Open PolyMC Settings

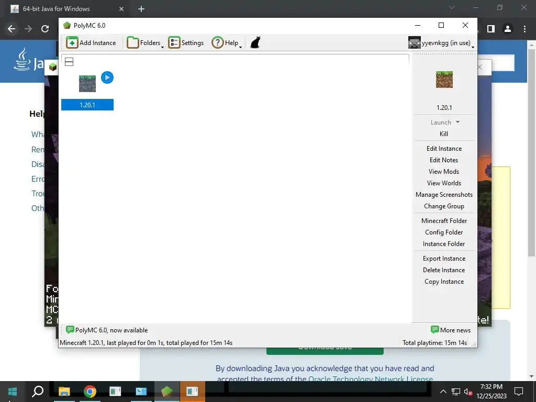click(186, 43)
